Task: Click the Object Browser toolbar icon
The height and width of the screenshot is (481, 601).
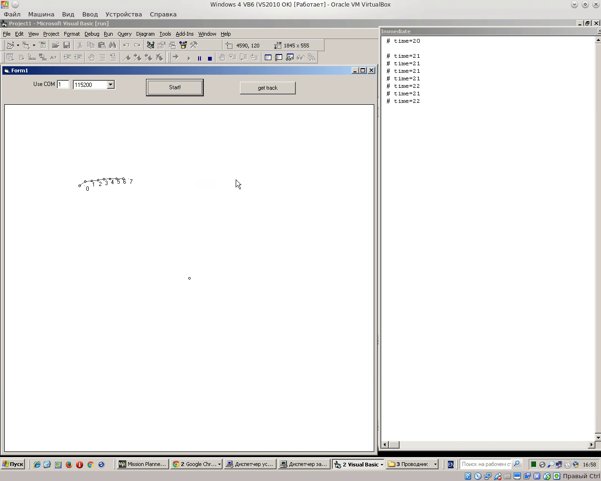Action: (x=183, y=46)
